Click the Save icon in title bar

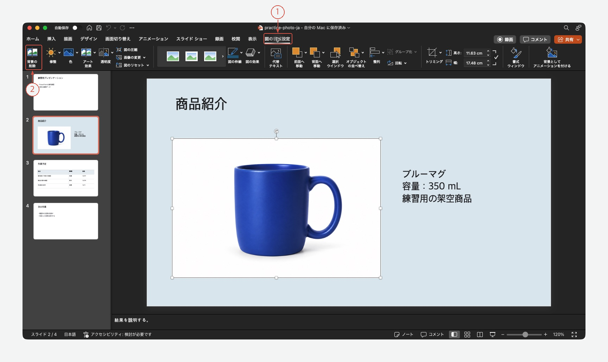click(99, 28)
